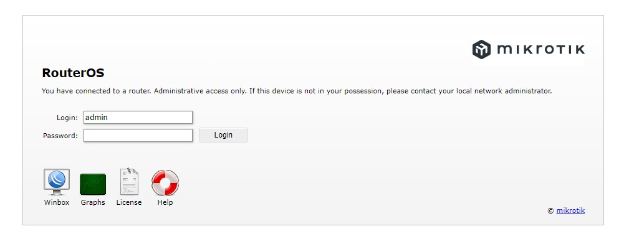Click the phrase "local network administrator"

[504, 91]
